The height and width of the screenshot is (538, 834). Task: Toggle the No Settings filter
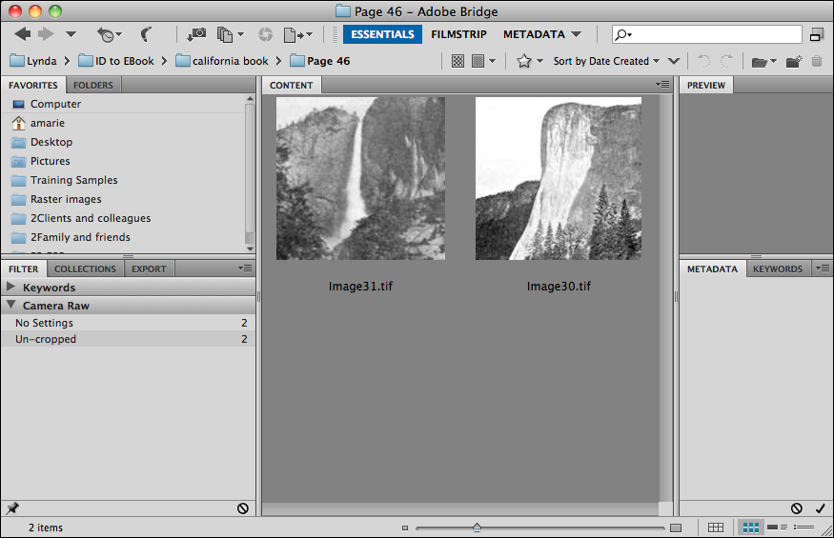128,323
